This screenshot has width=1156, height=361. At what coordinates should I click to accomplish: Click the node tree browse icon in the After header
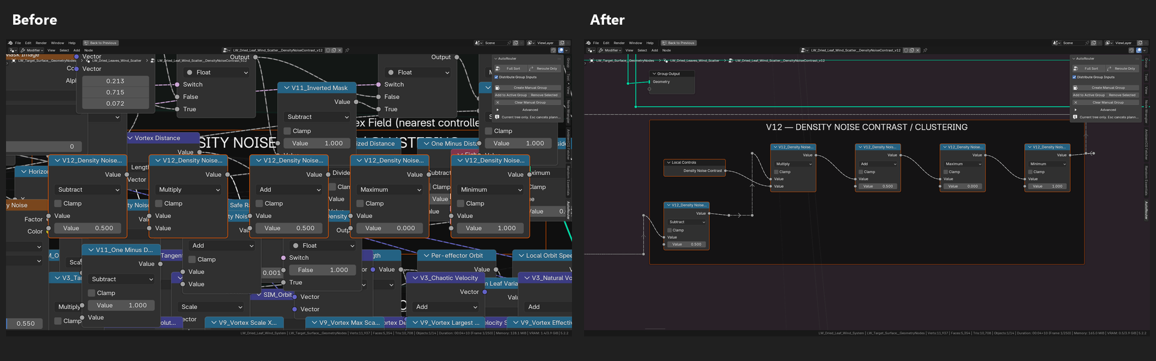[x=804, y=51]
